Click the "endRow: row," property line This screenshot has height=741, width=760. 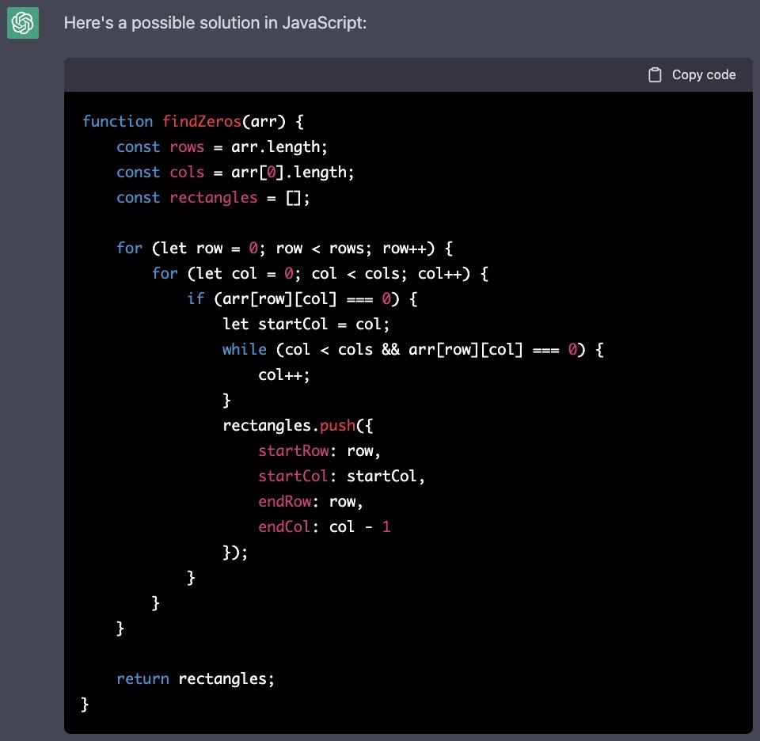tap(310, 501)
